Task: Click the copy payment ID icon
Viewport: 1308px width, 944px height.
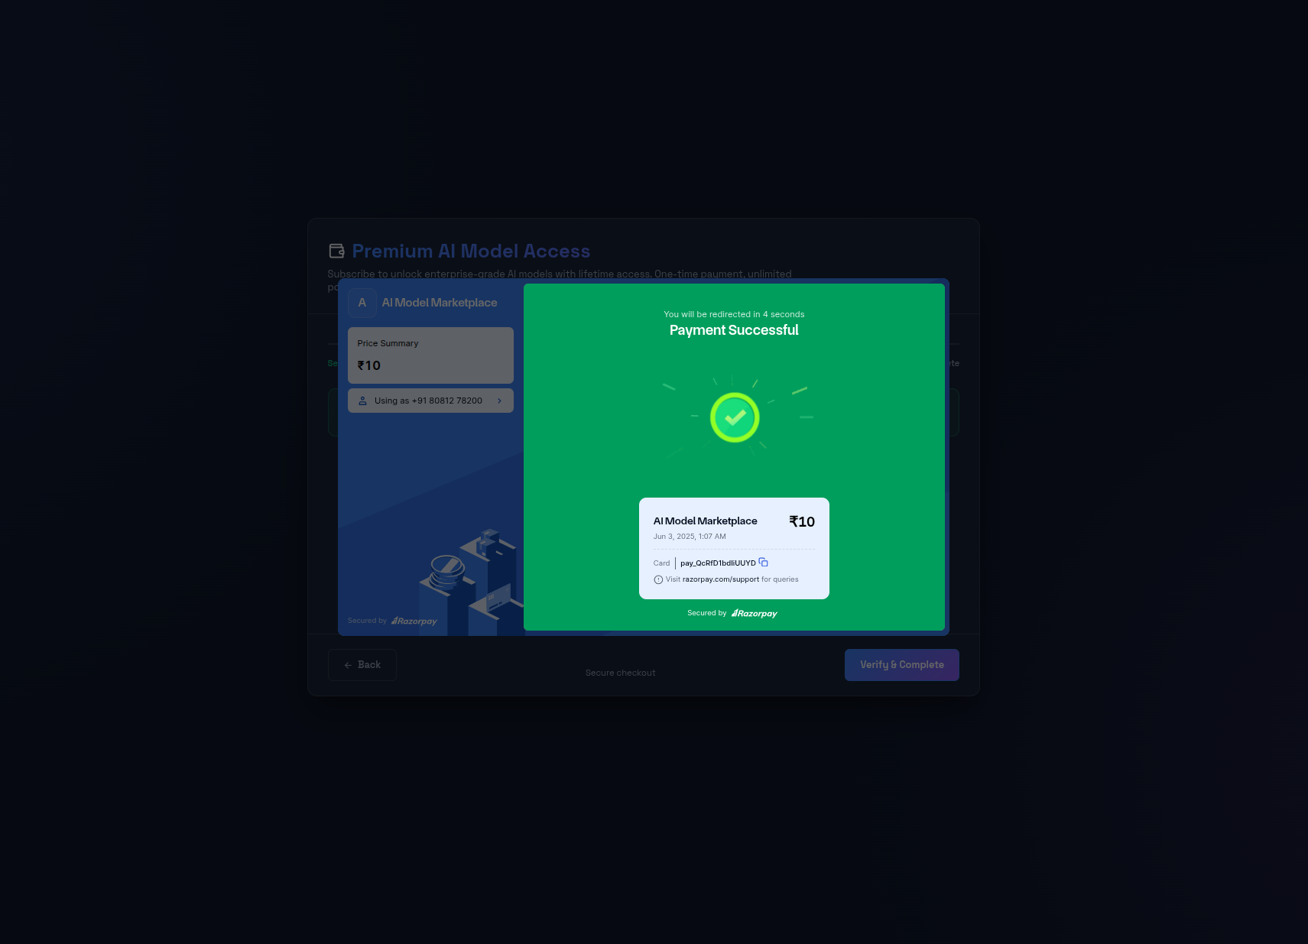Action: click(x=763, y=562)
